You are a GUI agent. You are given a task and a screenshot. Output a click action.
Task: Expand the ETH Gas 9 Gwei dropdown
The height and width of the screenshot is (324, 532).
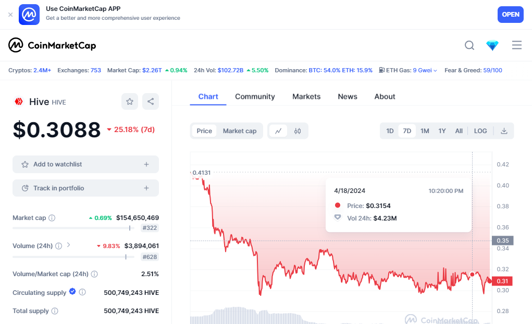425,70
